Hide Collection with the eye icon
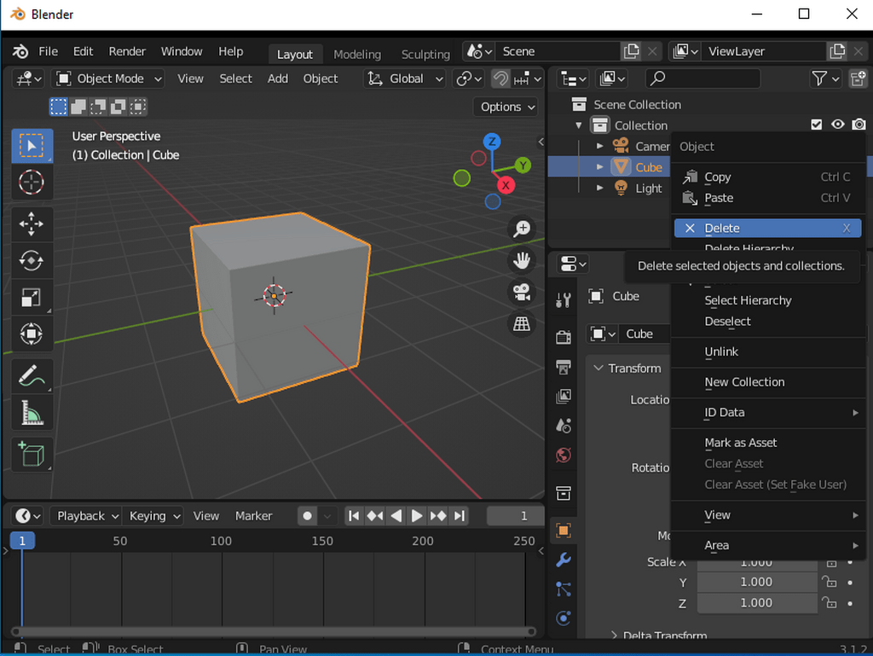Viewport: 873px width, 656px height. [837, 125]
